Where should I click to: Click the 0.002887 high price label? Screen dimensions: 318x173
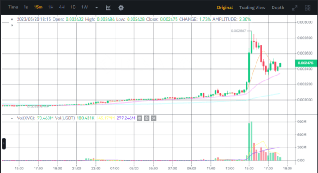[x=238, y=31]
